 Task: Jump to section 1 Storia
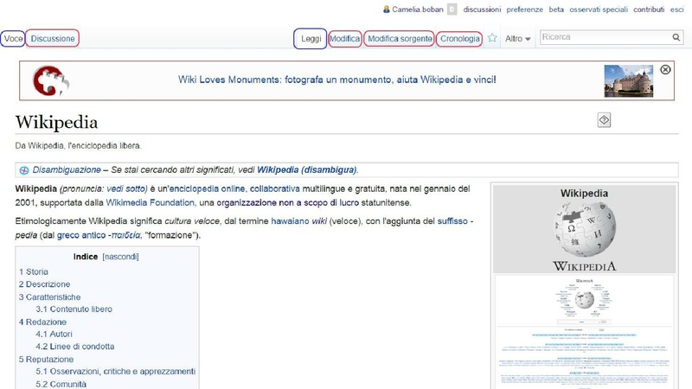pyautogui.click(x=34, y=271)
